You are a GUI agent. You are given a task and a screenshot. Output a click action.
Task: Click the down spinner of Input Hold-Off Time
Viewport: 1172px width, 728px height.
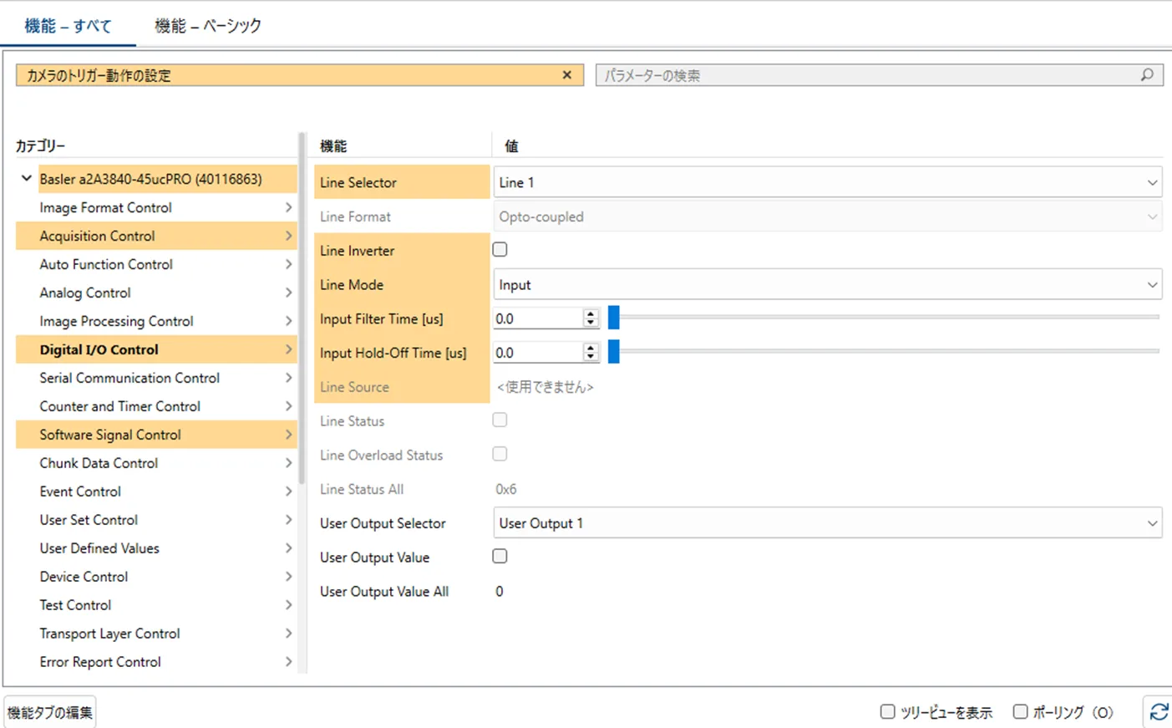click(x=591, y=357)
